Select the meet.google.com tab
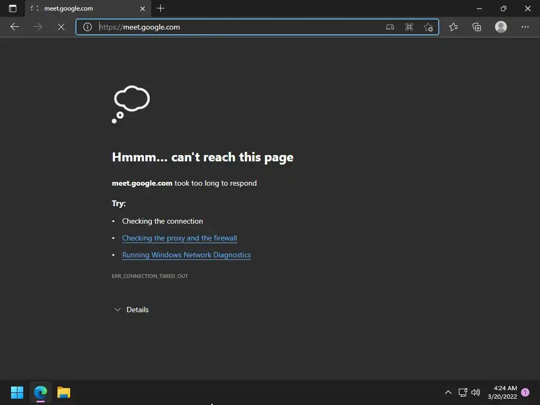This screenshot has height=405, width=540. tap(88, 8)
